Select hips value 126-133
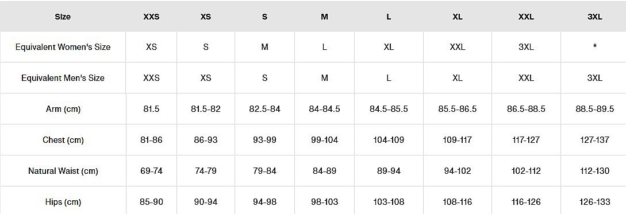 (x=594, y=202)
